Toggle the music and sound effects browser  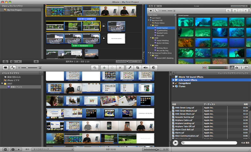tap(232, 68)
